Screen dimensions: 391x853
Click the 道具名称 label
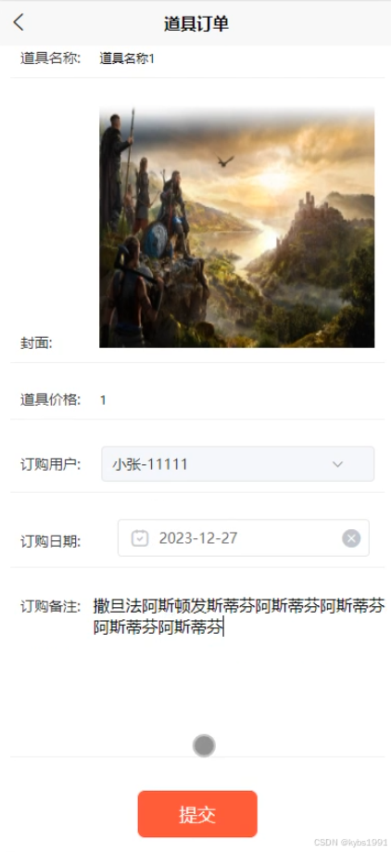(x=51, y=58)
